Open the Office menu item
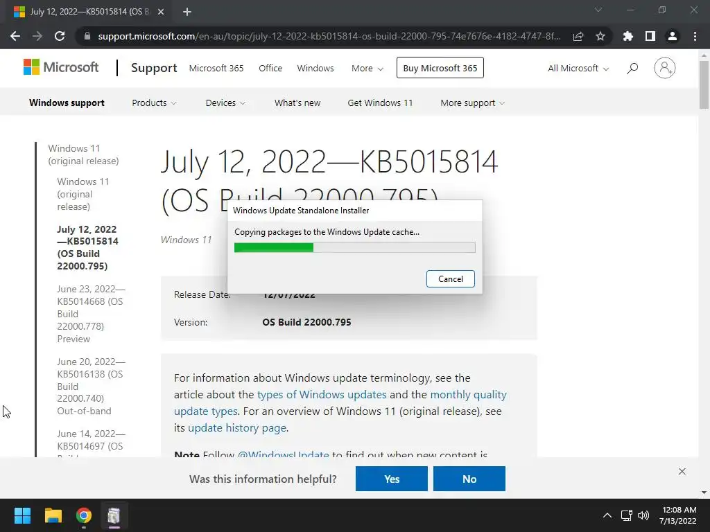Screen dimensions: 710x532 point(270,69)
